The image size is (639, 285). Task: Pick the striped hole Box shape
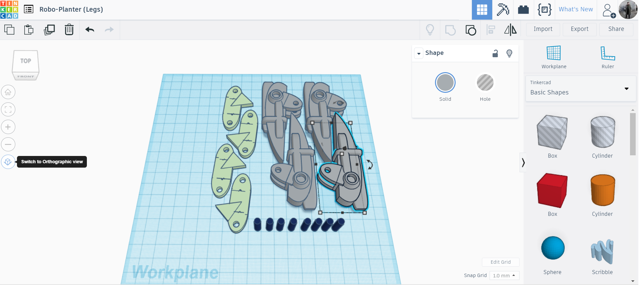click(552, 132)
